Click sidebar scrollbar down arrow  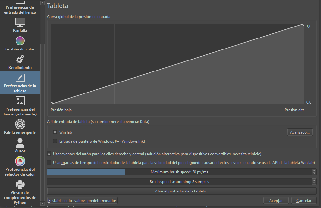pos(42,203)
